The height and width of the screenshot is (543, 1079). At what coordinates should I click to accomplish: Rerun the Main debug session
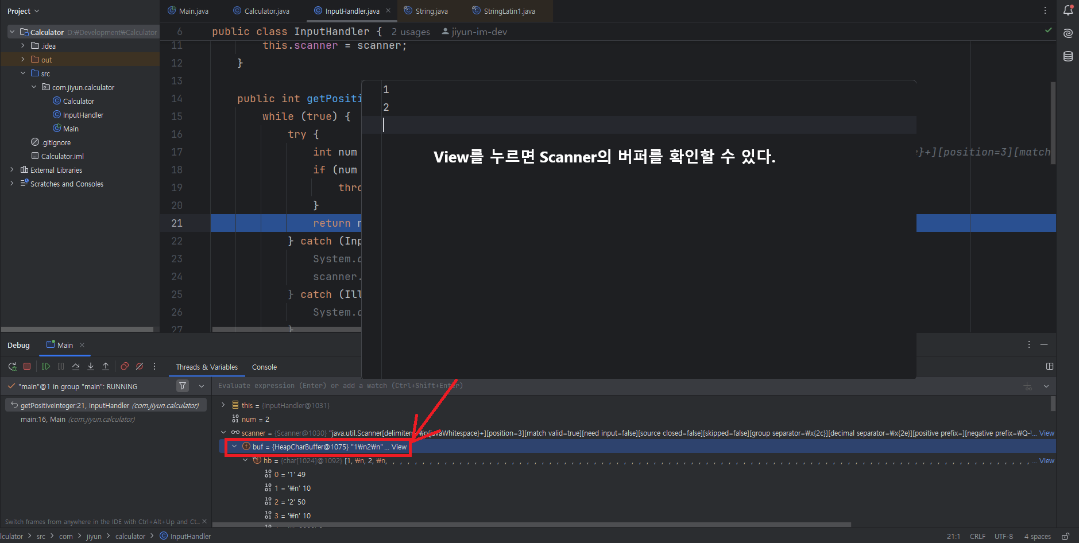pyautogui.click(x=12, y=366)
